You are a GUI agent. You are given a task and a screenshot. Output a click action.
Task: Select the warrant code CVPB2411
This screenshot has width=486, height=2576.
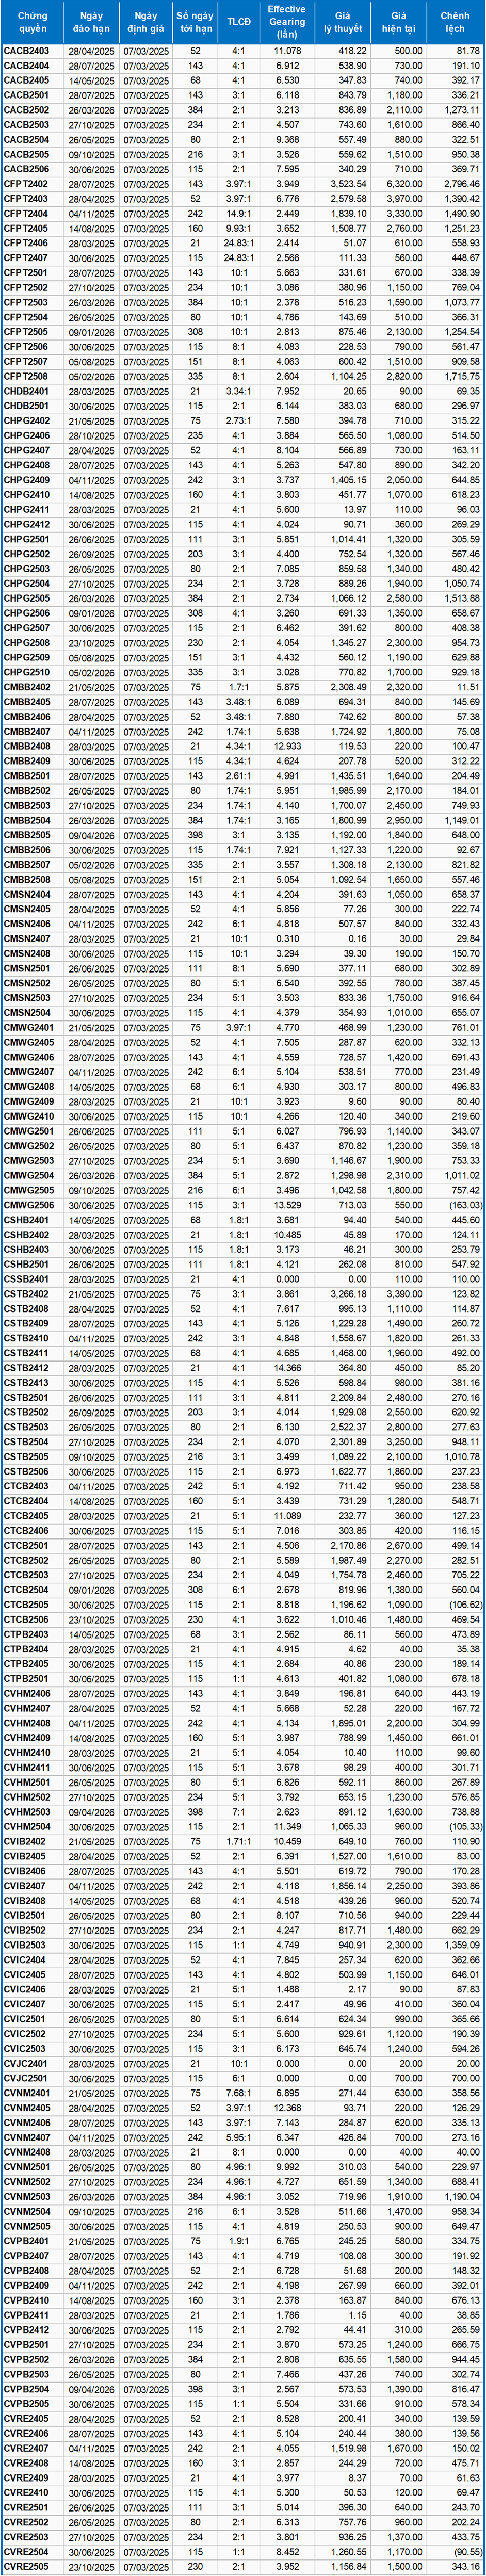(26, 2315)
